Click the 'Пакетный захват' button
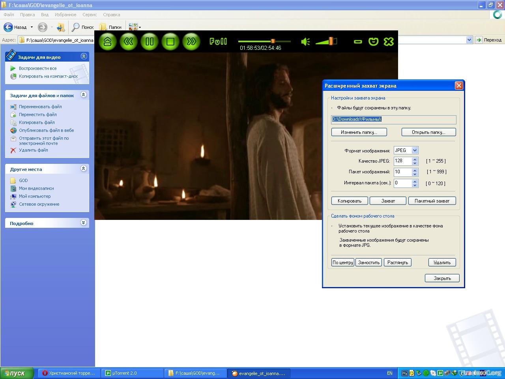Image resolution: width=505 pixels, height=379 pixels. [x=432, y=201]
